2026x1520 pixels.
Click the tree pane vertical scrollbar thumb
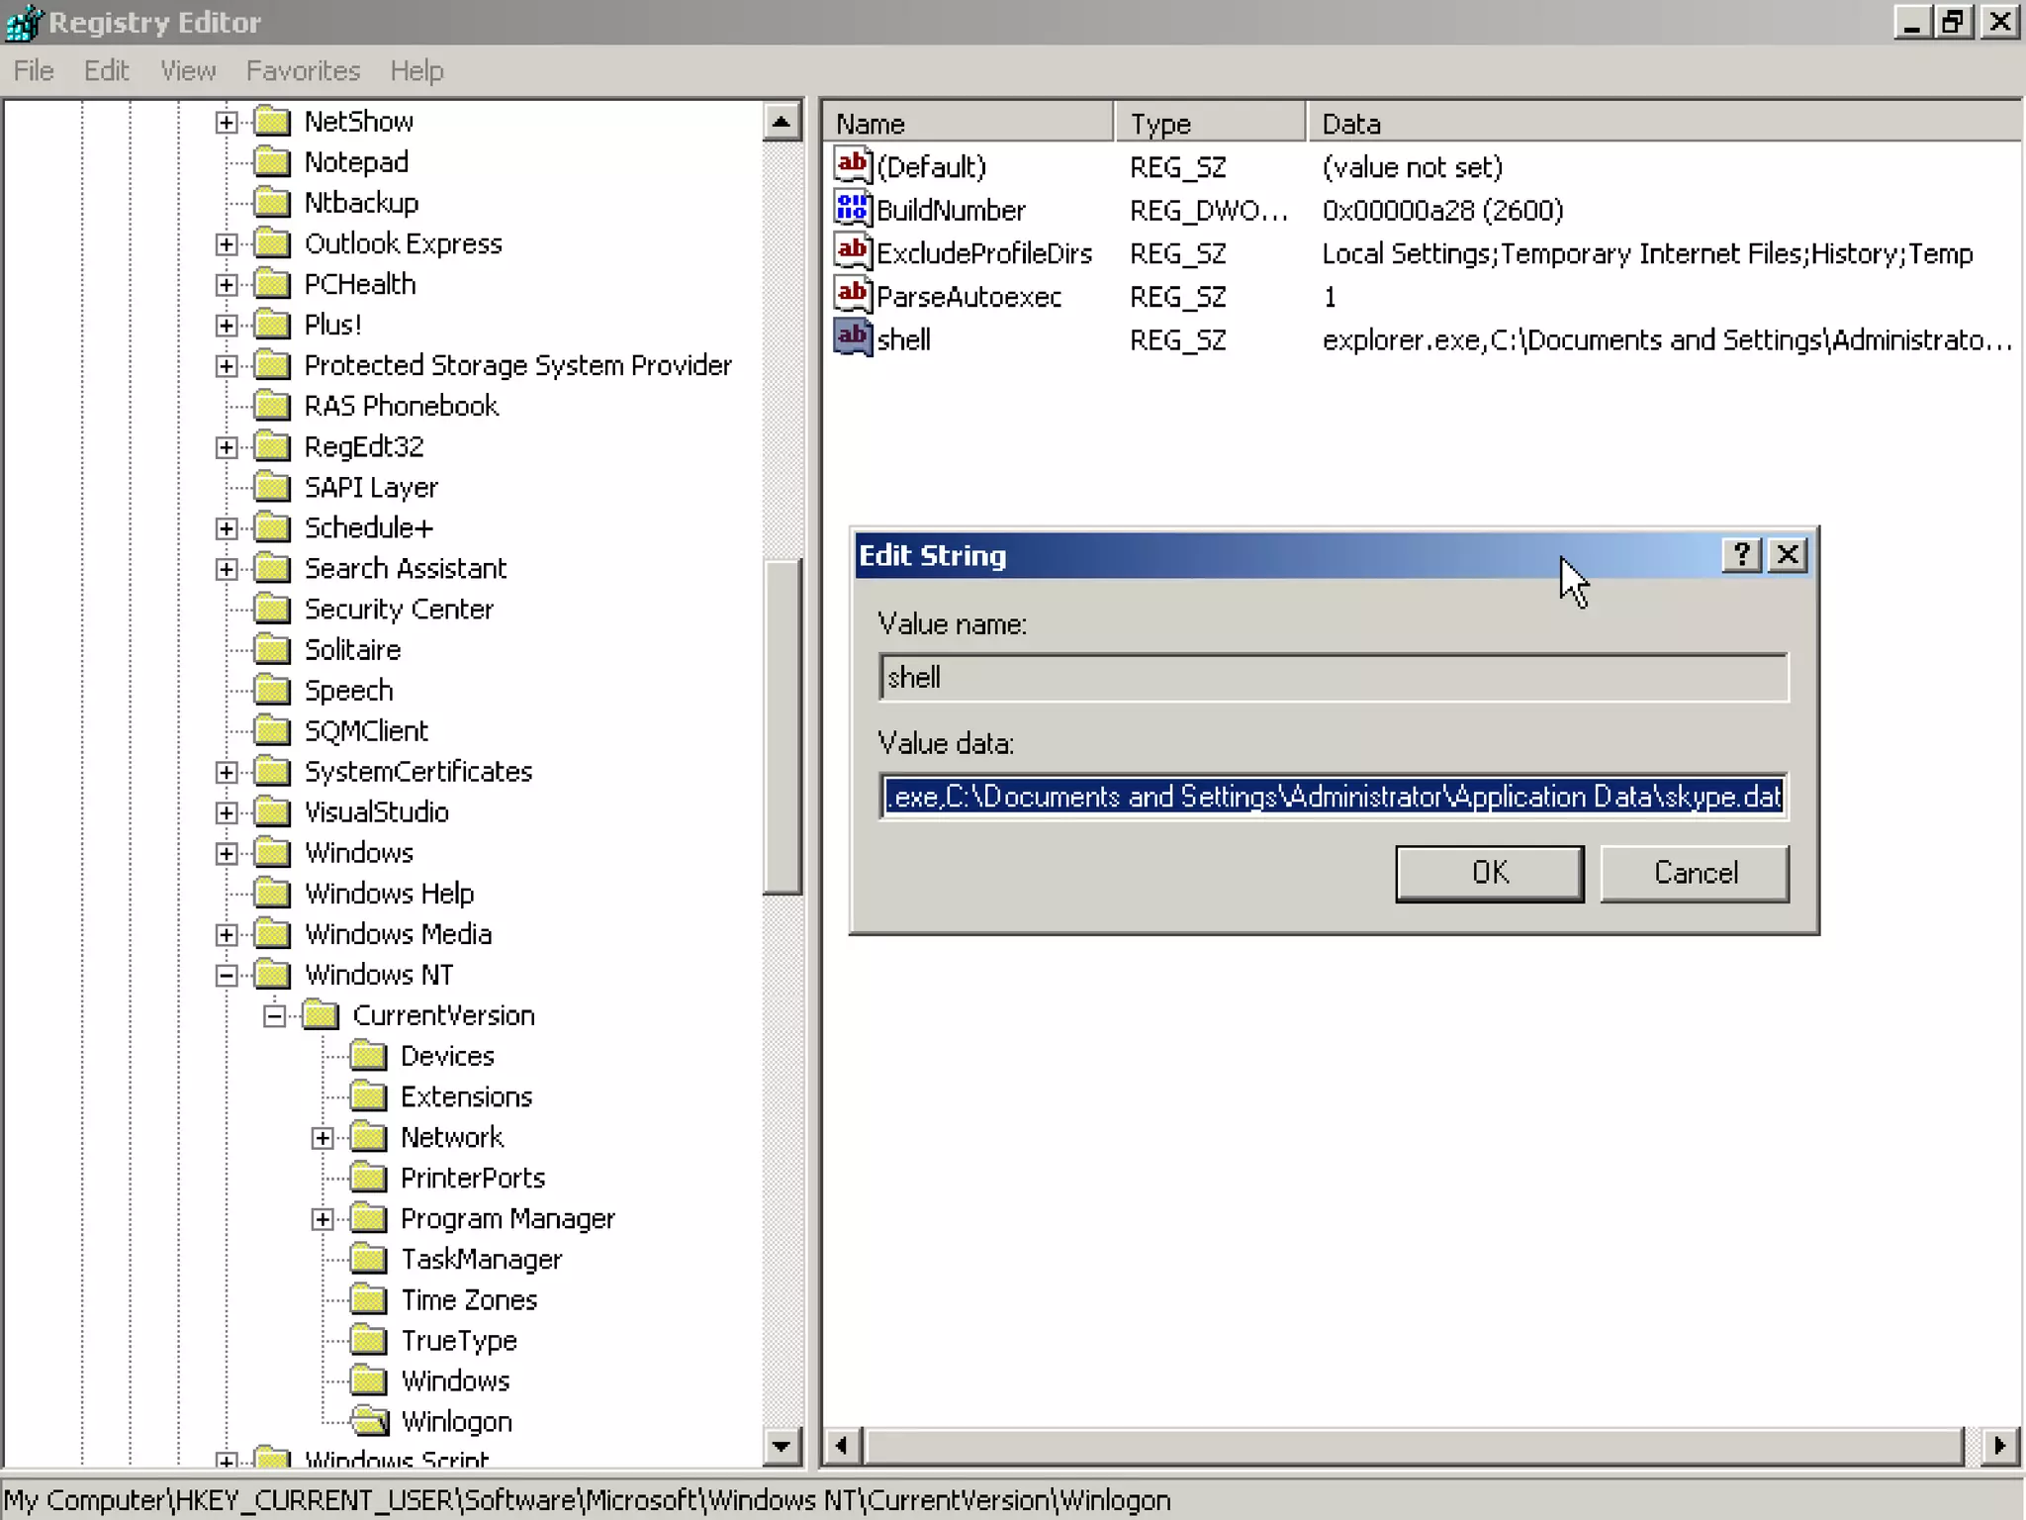tap(782, 727)
